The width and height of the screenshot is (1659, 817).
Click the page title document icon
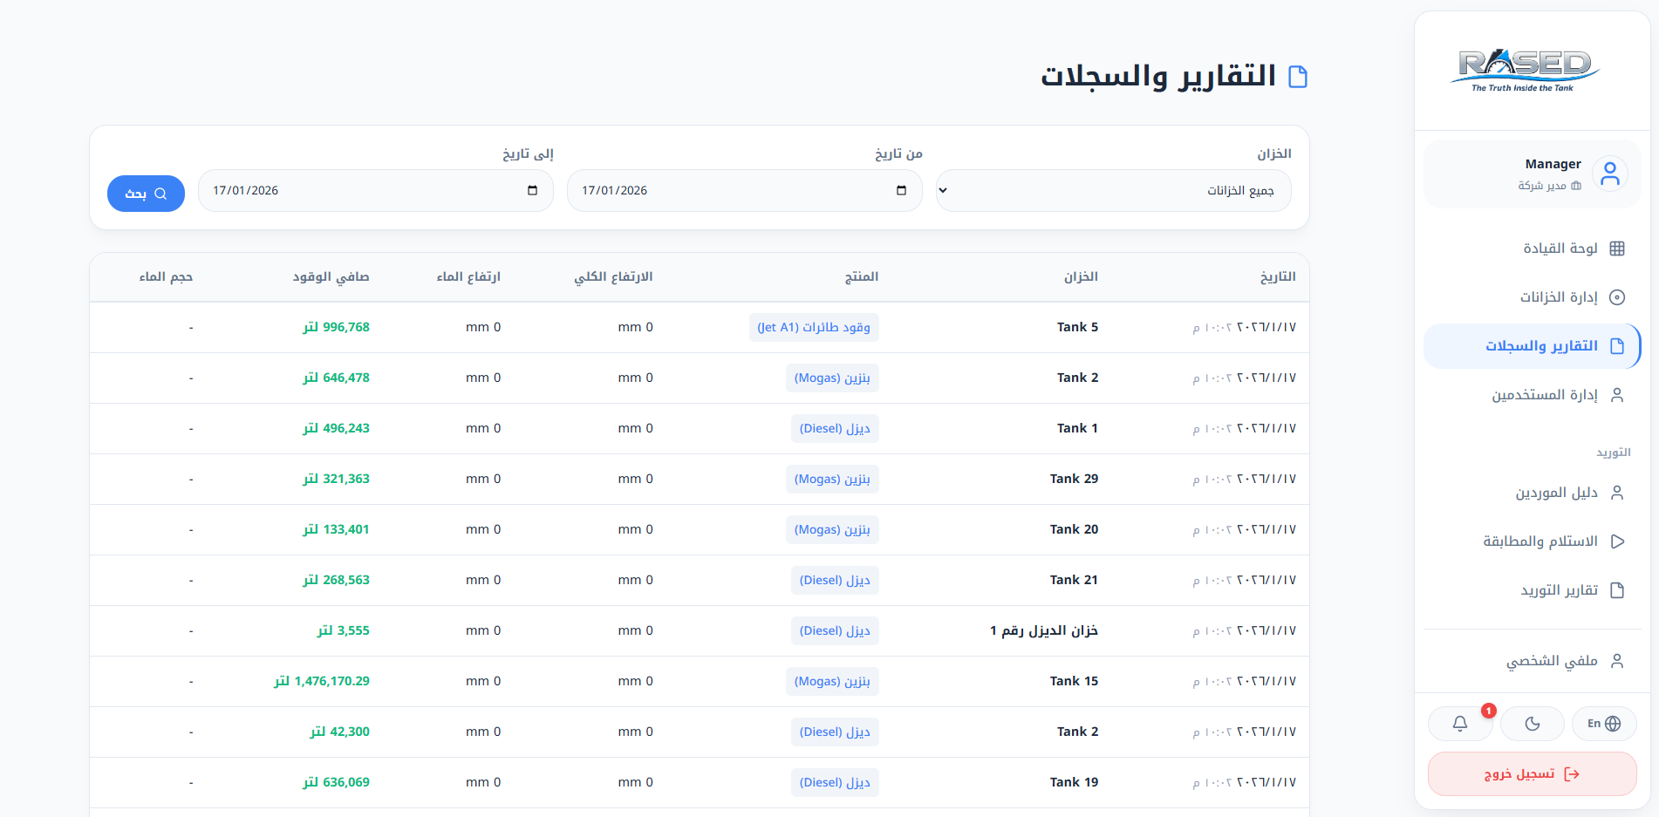[x=1298, y=77]
